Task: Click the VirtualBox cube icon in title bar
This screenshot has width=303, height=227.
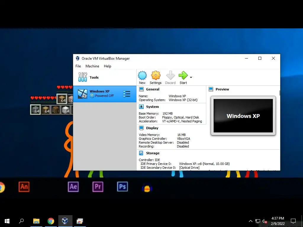Action: tap(78, 58)
